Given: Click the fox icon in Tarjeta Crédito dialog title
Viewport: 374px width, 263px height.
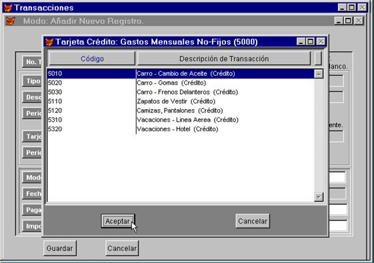Looking at the screenshot, I should 49,42.
